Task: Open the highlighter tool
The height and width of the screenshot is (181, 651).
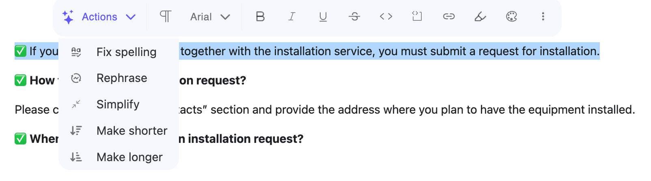Action: point(480,17)
